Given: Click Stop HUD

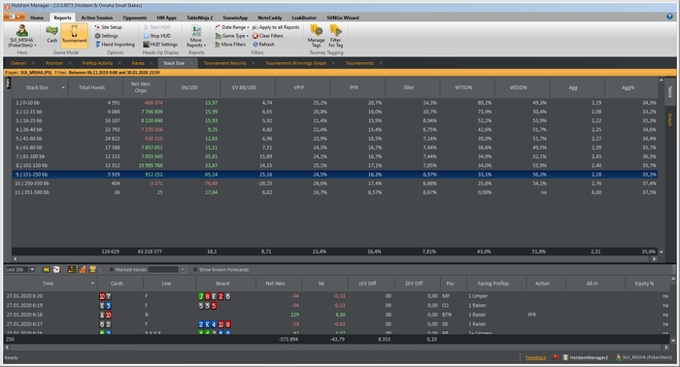Looking at the screenshot, I should click(x=156, y=36).
